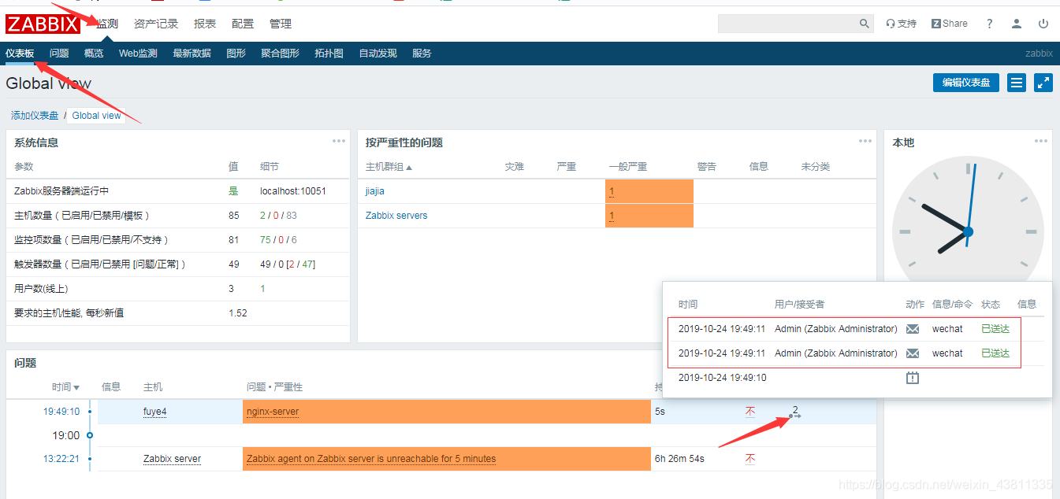Viewport: 1060px width, 499px height.
Task: Select the 问题 submenu tab
Action: click(59, 54)
